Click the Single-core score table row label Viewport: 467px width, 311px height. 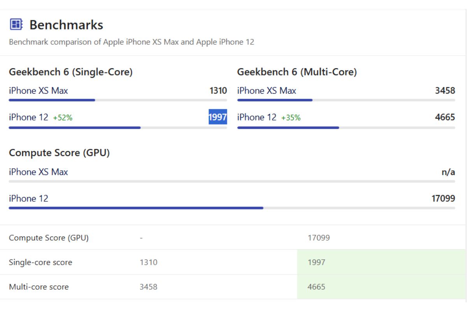tap(40, 262)
